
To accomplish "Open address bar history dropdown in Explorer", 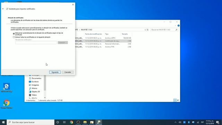I will click(x=145, y=30).
